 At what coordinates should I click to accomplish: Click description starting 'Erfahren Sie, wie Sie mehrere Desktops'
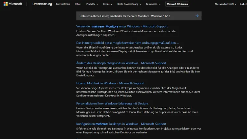tap(139, 130)
